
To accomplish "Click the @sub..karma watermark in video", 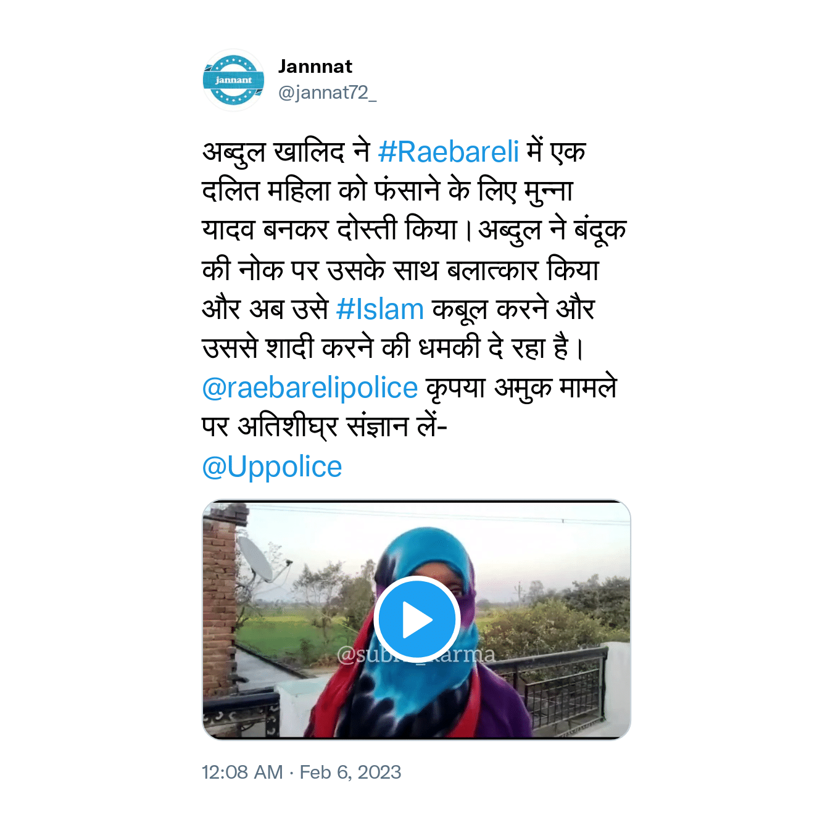I will click(416, 655).
